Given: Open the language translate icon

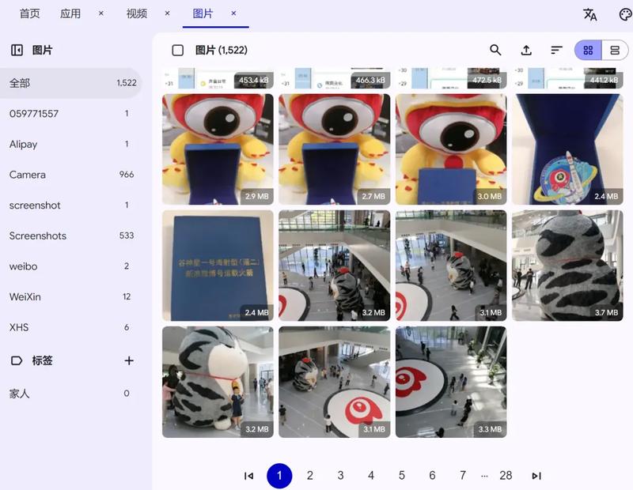Looking at the screenshot, I should pos(589,14).
